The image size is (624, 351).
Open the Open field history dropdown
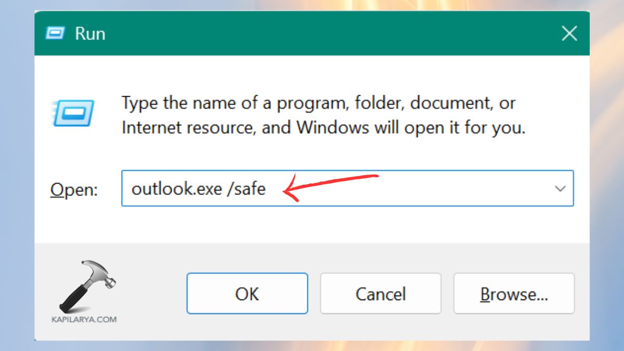pyautogui.click(x=560, y=189)
